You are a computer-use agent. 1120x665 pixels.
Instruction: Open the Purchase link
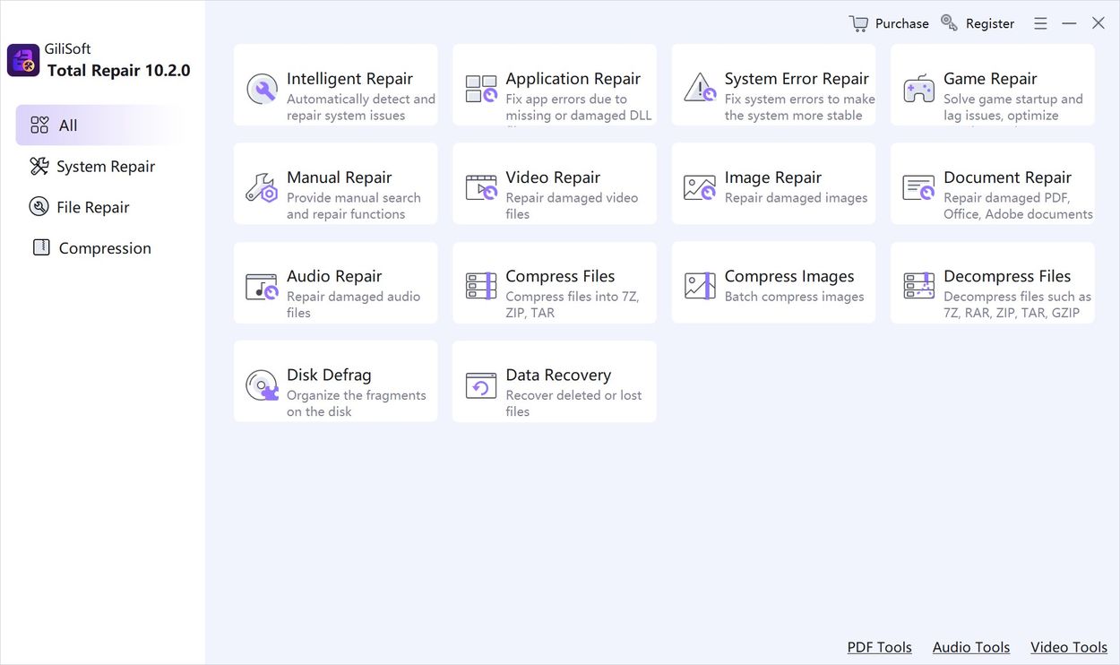pos(901,23)
